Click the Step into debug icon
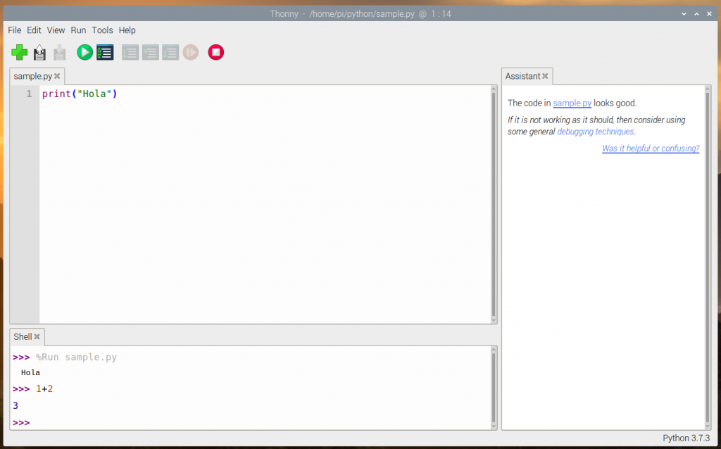This screenshot has height=449, width=721. pos(150,52)
